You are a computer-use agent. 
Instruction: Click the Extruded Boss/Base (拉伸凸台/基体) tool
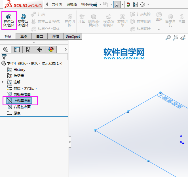(x=9, y=20)
